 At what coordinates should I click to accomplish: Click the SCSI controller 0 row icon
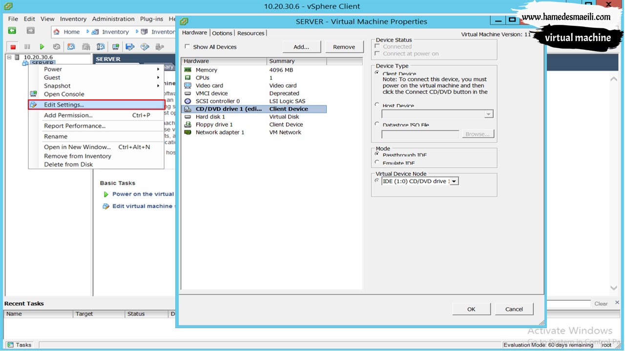click(188, 101)
